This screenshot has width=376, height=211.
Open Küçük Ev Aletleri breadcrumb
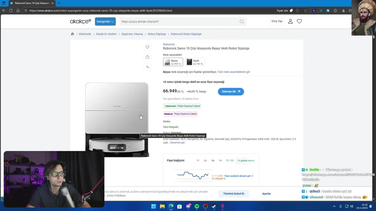tap(106, 34)
